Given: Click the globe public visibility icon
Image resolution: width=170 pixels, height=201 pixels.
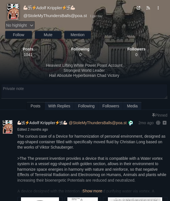Looking at the screenshot, I should tap(158, 123).
